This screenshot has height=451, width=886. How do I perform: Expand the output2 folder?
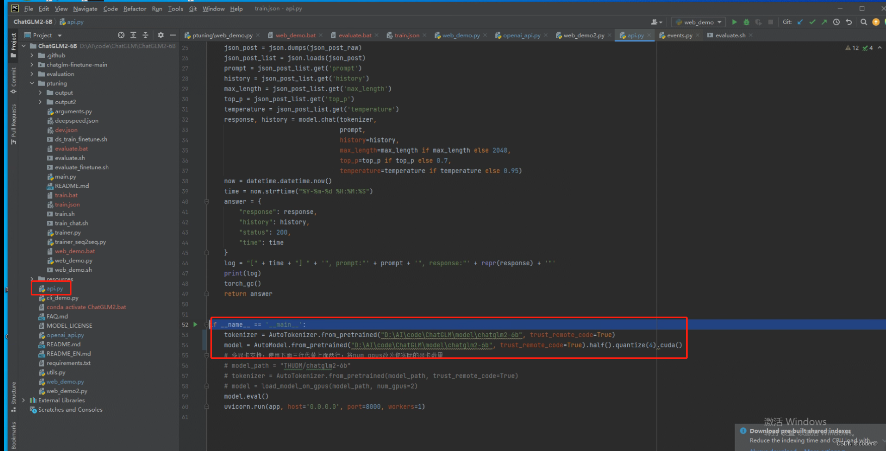40,102
